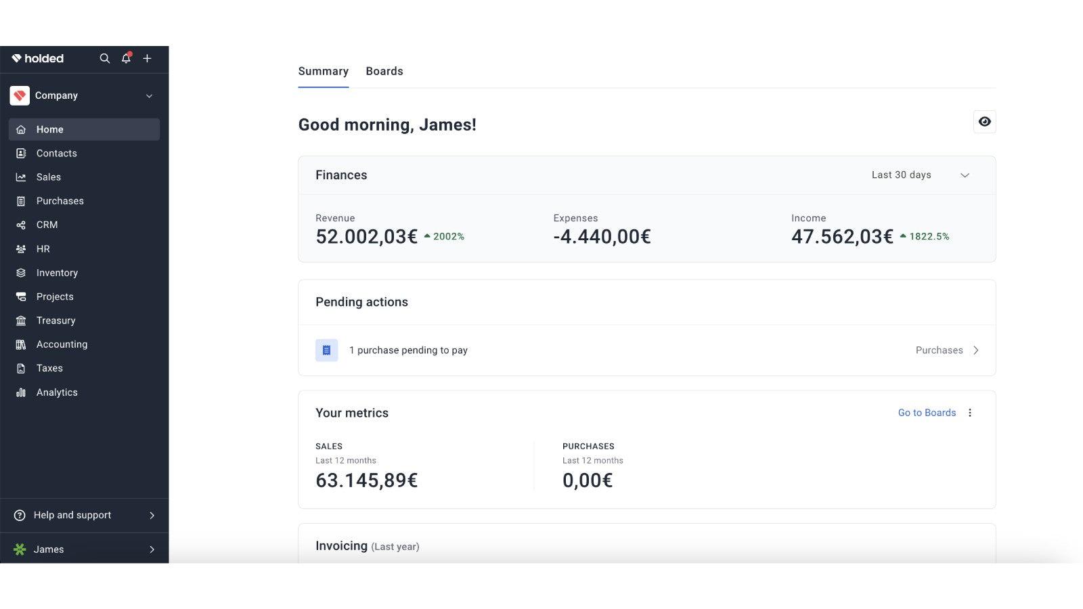The image size is (1083, 609).
Task: Click the Go to Boards link
Action: point(927,413)
